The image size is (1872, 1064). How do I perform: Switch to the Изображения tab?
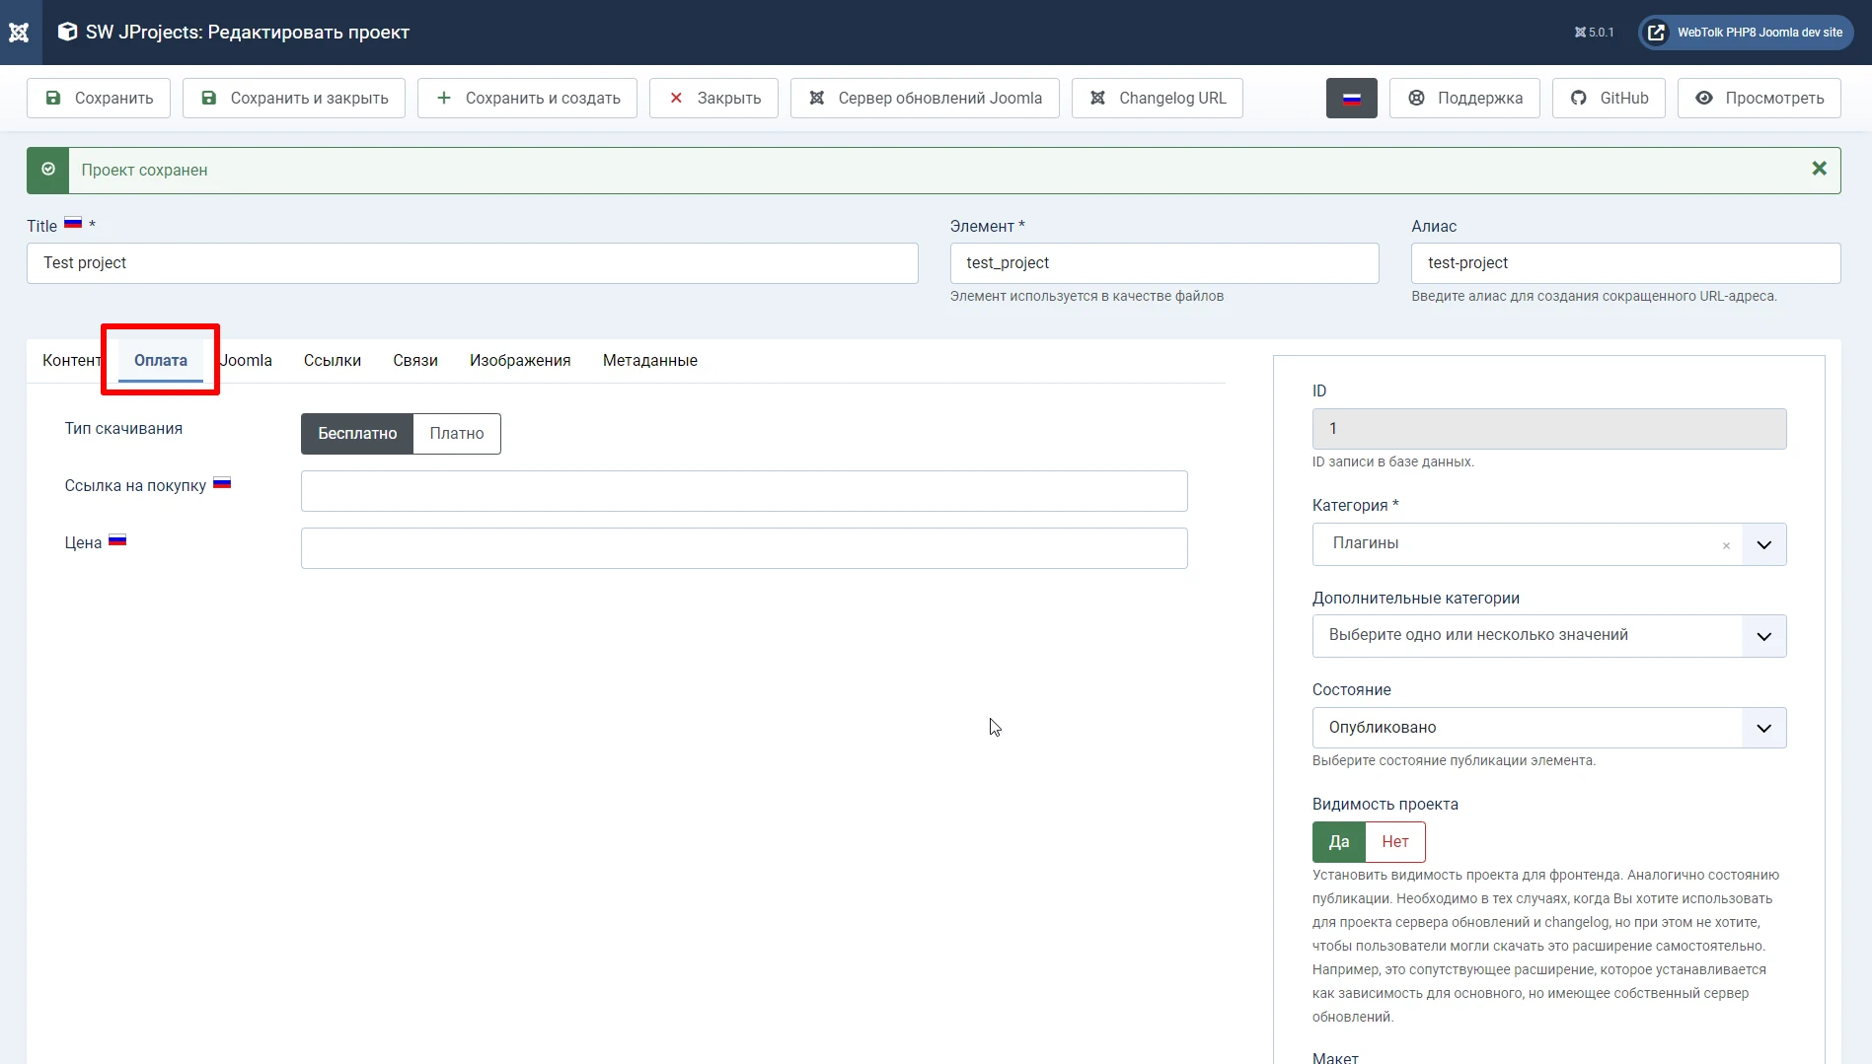click(520, 360)
